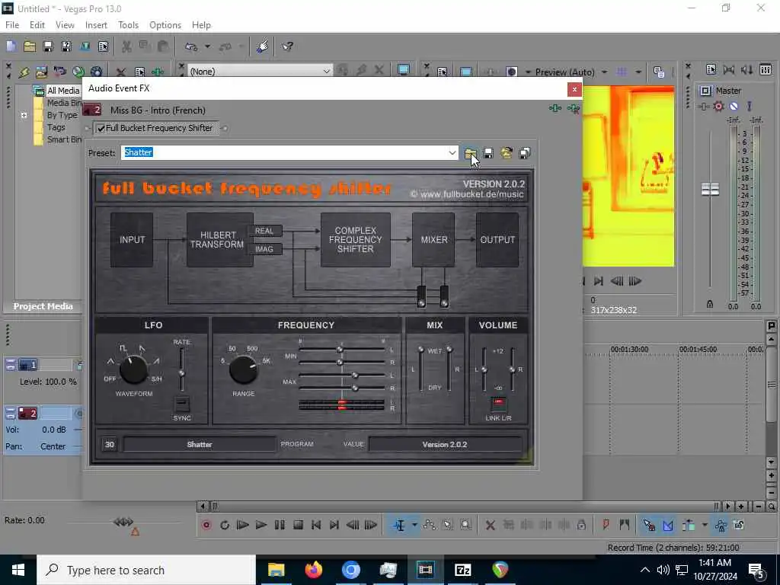Click the Undo arrow icon
The width and height of the screenshot is (780, 585).
click(191, 46)
